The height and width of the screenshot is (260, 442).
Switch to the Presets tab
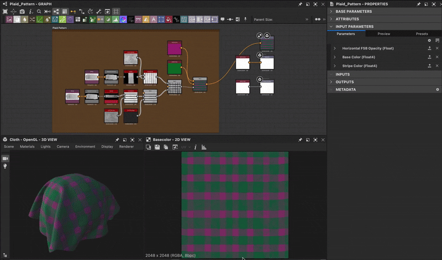422,34
